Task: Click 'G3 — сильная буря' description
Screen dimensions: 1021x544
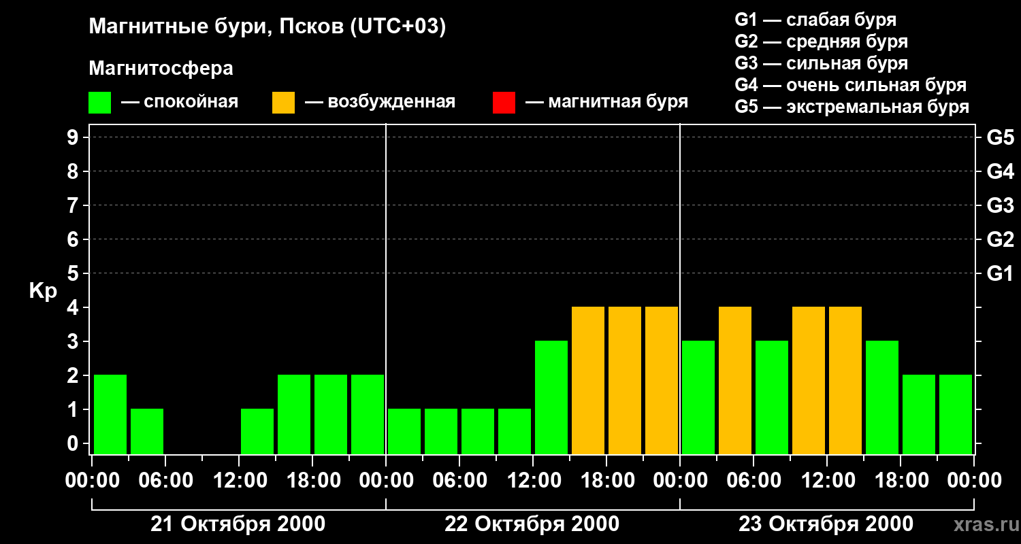Action: [x=821, y=63]
